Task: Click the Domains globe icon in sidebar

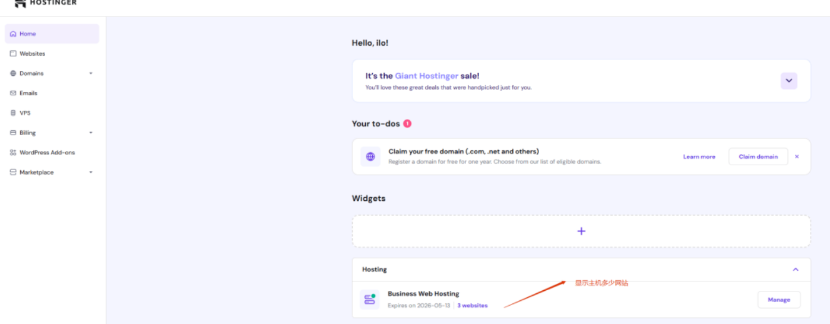Action: pyautogui.click(x=13, y=73)
